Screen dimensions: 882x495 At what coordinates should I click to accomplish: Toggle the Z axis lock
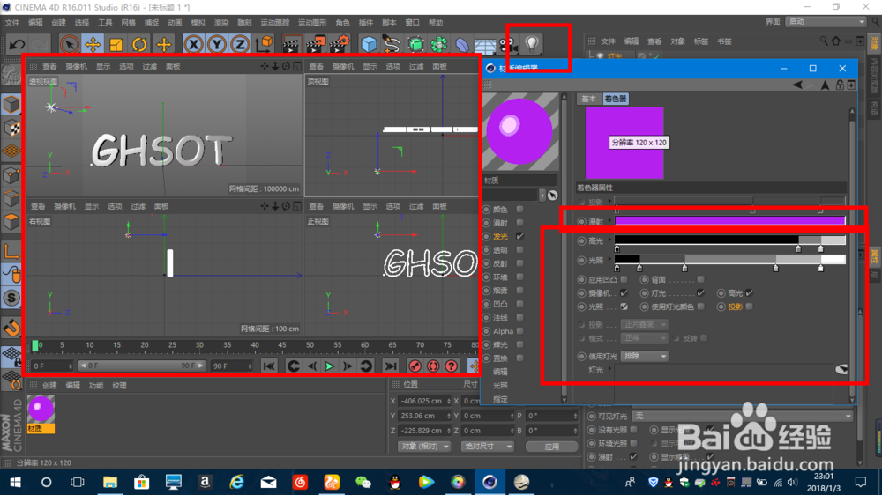(240, 44)
